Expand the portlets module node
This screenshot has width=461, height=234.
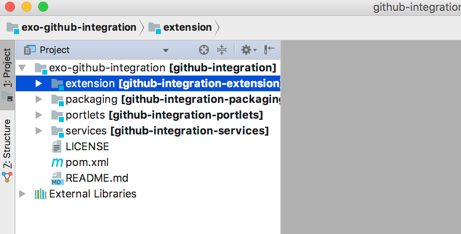pos(39,115)
